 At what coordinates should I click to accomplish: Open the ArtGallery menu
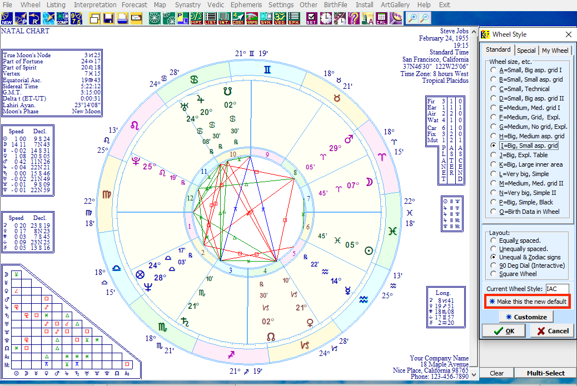tap(395, 5)
